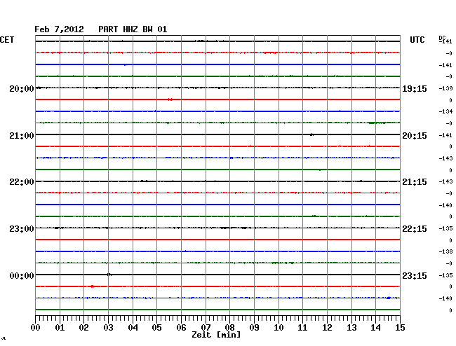Click the 19:15 UTC time label

415,89
